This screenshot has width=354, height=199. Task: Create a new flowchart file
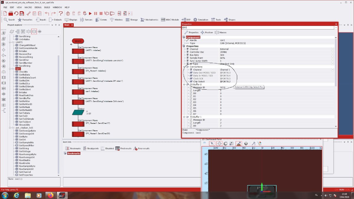point(5,13)
